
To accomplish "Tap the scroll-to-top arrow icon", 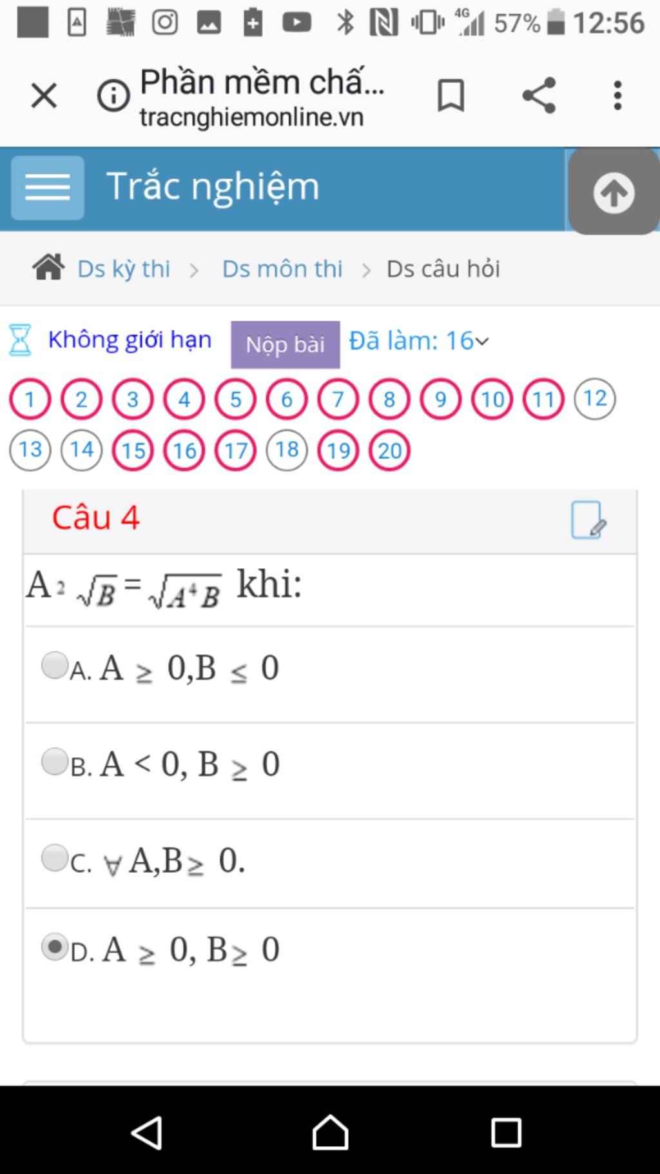I will 614,192.
